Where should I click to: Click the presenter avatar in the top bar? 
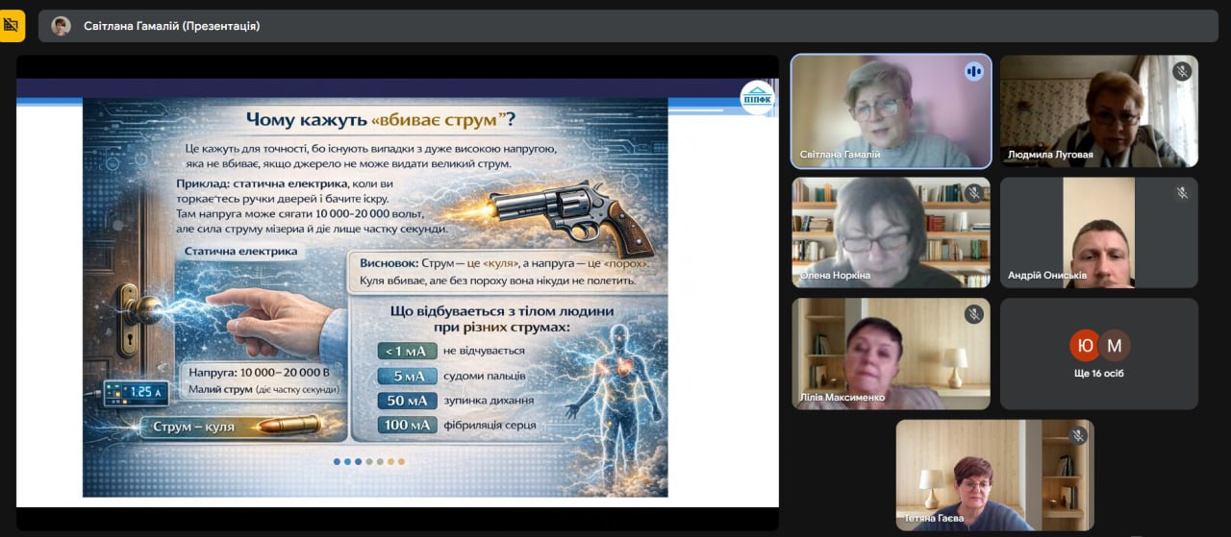(x=61, y=26)
